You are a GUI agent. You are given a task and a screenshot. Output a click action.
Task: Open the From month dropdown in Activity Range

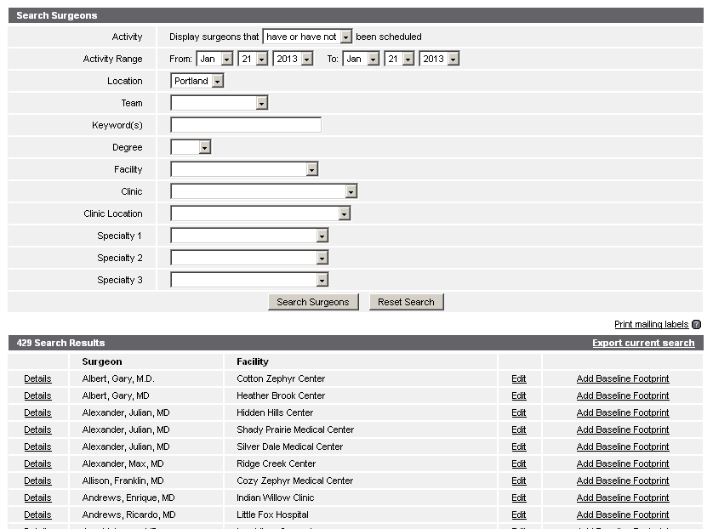214,59
